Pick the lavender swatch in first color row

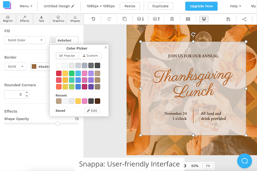coord(91,73)
